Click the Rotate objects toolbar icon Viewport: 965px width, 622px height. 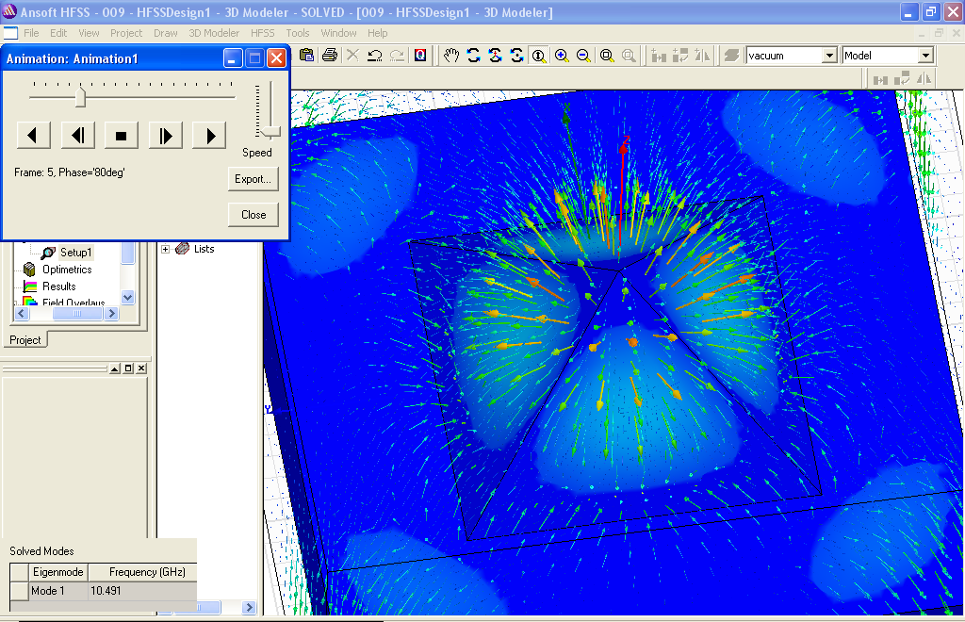tap(680, 56)
